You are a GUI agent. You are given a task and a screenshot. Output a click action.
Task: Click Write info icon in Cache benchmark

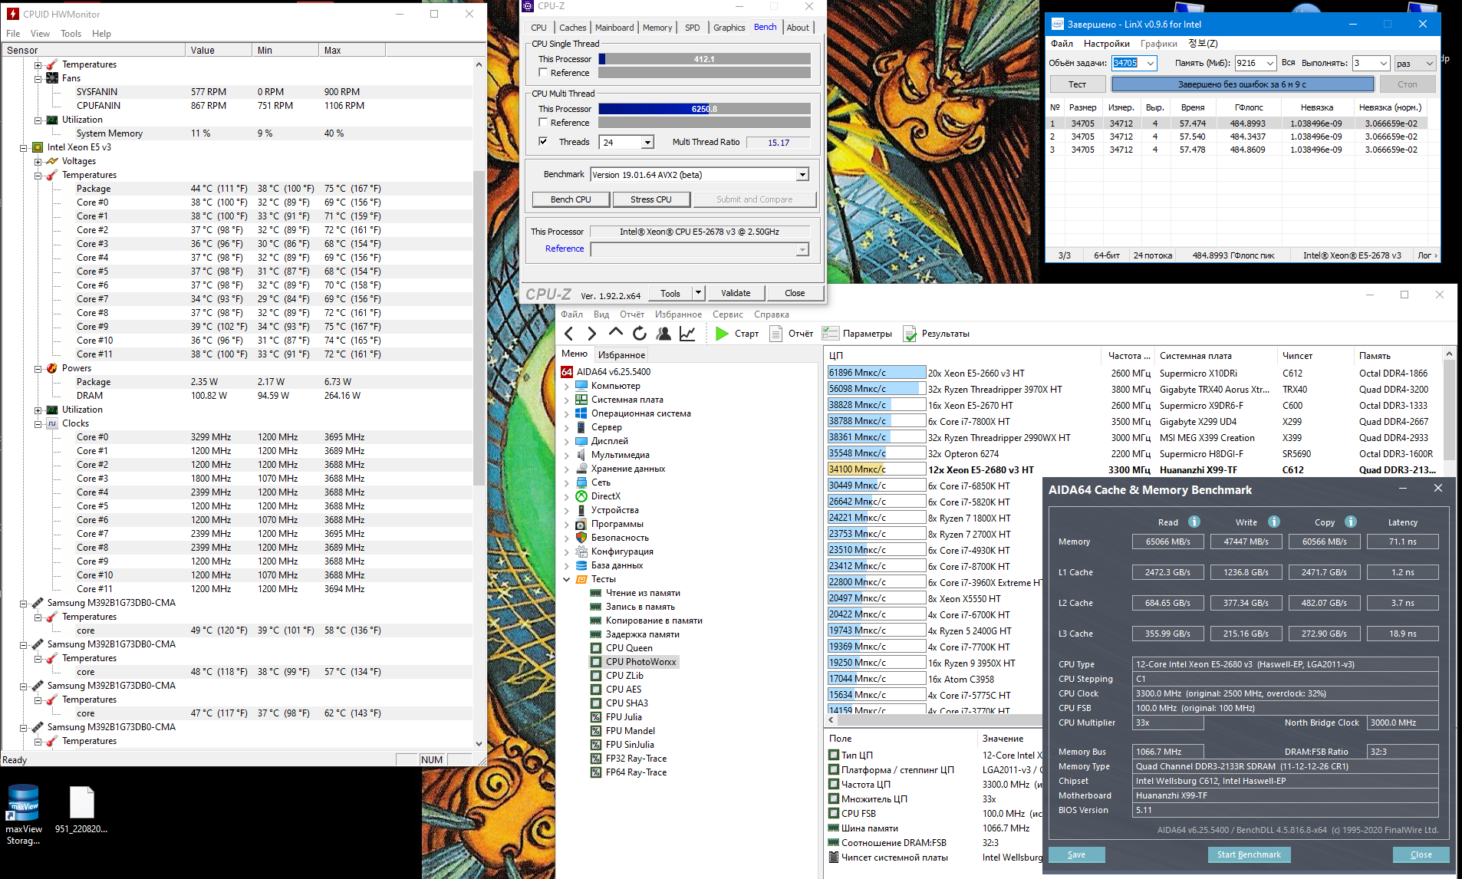coord(1274,522)
